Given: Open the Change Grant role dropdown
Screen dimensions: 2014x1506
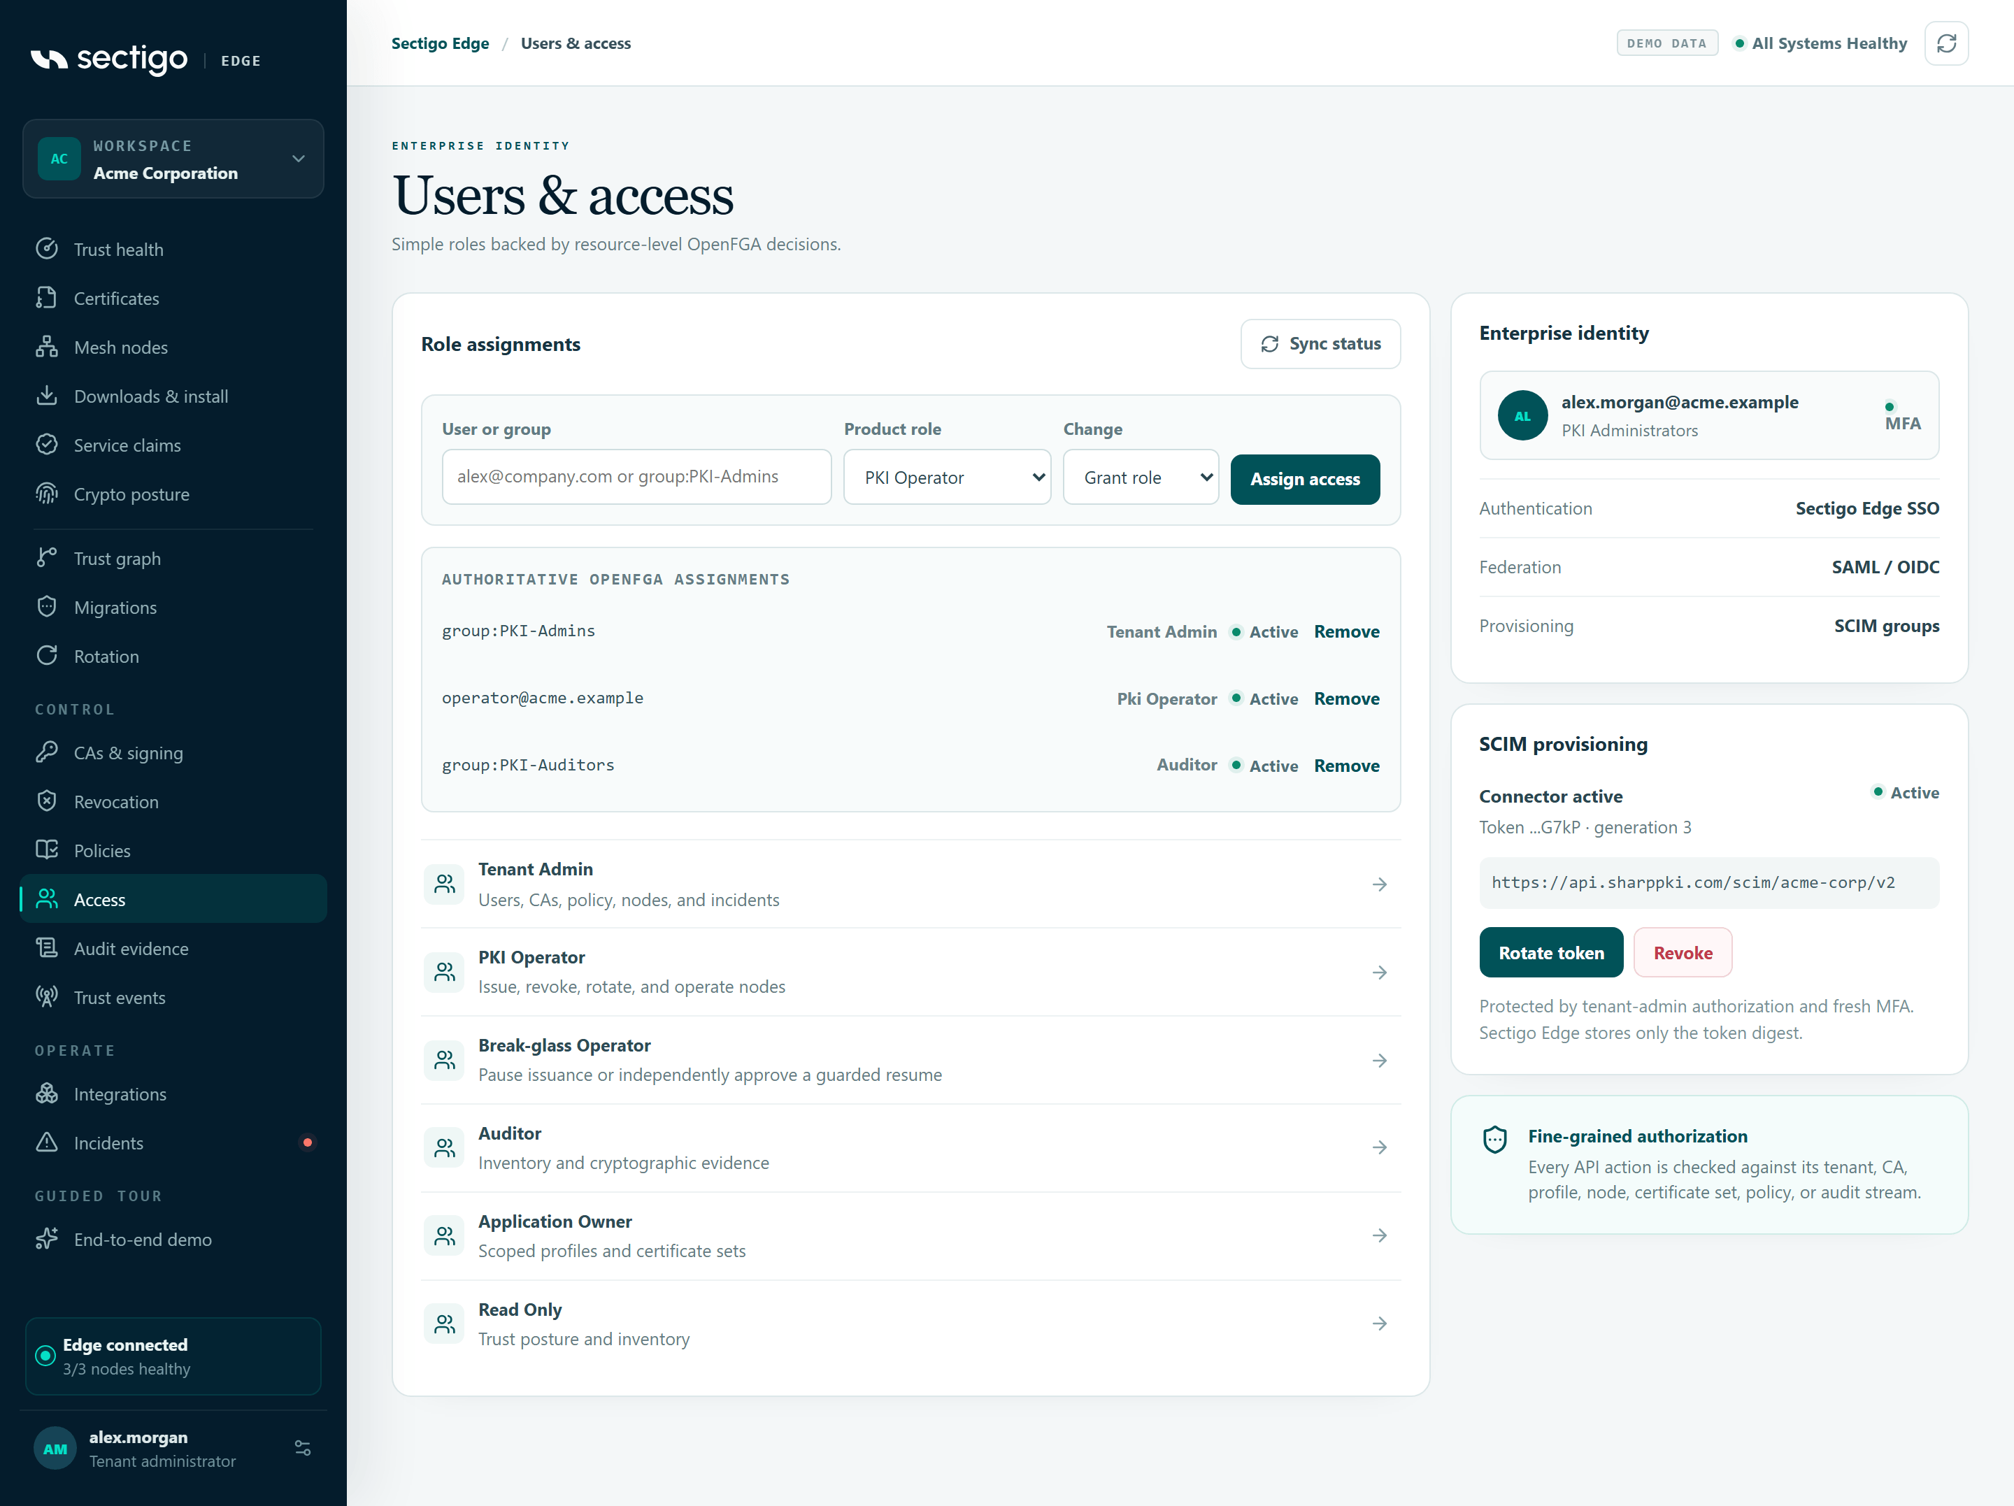Looking at the screenshot, I should tap(1141, 477).
